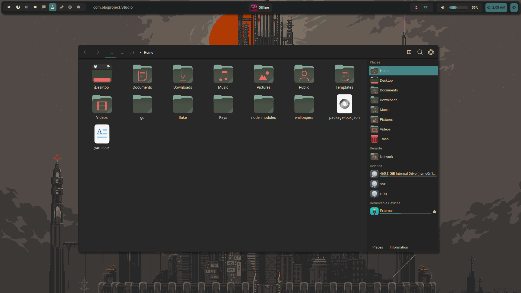Select the yarn.lock file
The height and width of the screenshot is (293, 521).
pos(102,137)
